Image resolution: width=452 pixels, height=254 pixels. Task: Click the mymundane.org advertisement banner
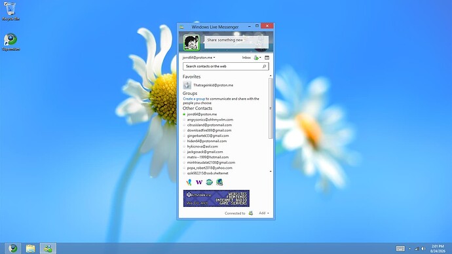pyautogui.click(x=216, y=198)
